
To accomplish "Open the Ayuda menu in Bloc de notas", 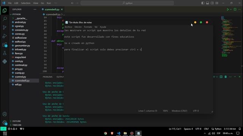I will [103, 27].
